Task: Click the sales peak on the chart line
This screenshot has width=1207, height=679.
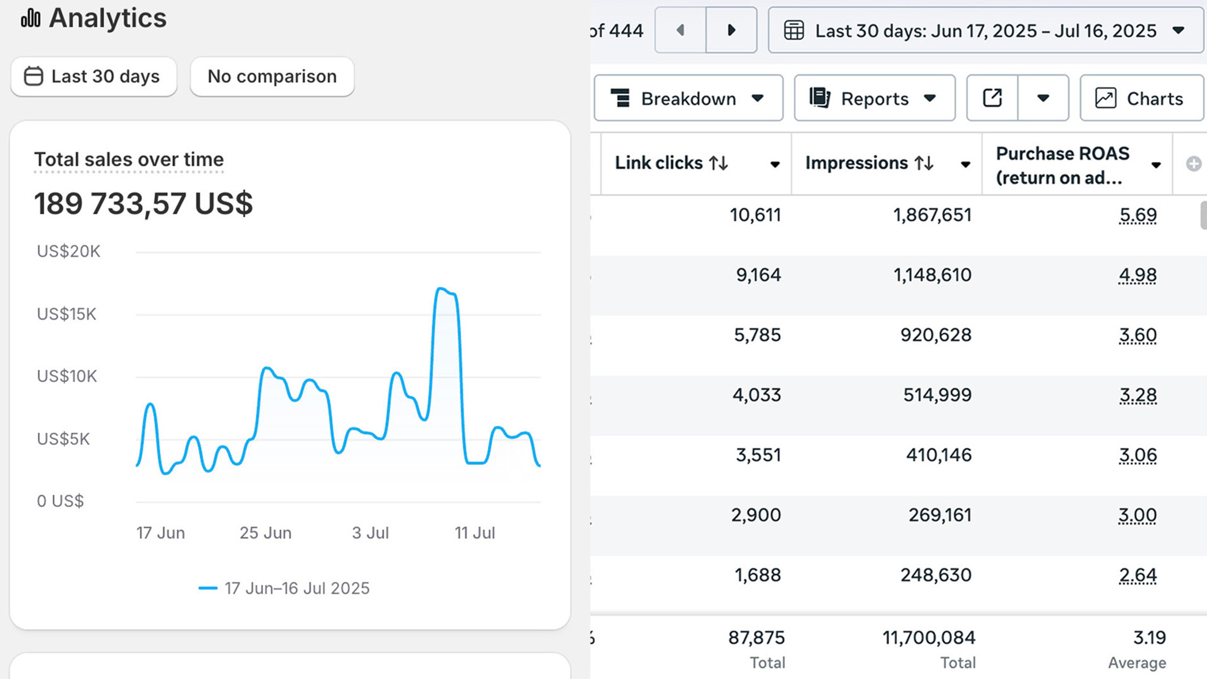Action: 441,288
